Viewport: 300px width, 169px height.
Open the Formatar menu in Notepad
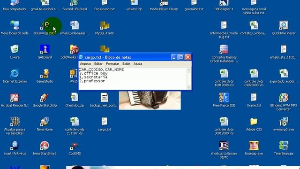coord(112,64)
